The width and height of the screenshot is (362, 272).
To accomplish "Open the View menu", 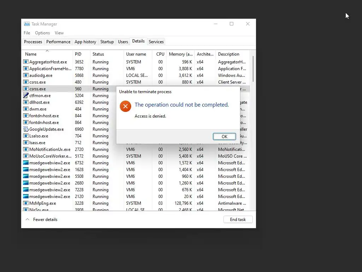I will coord(59,33).
